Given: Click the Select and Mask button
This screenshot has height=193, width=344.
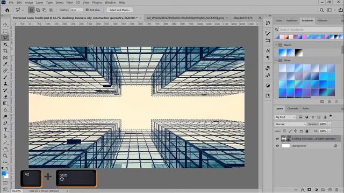Looking at the screenshot, I should pos(119,10).
